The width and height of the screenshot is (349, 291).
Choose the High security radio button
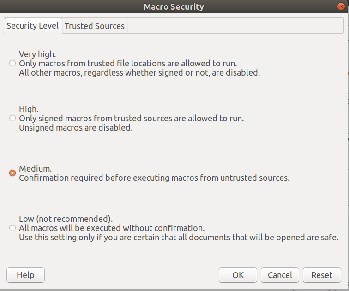tap(12, 118)
